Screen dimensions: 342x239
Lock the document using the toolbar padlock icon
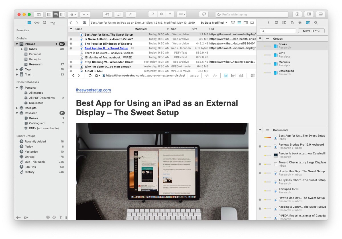[x=170, y=14]
